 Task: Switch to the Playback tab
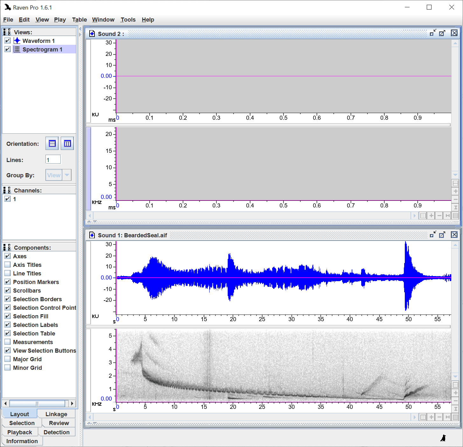coord(20,432)
